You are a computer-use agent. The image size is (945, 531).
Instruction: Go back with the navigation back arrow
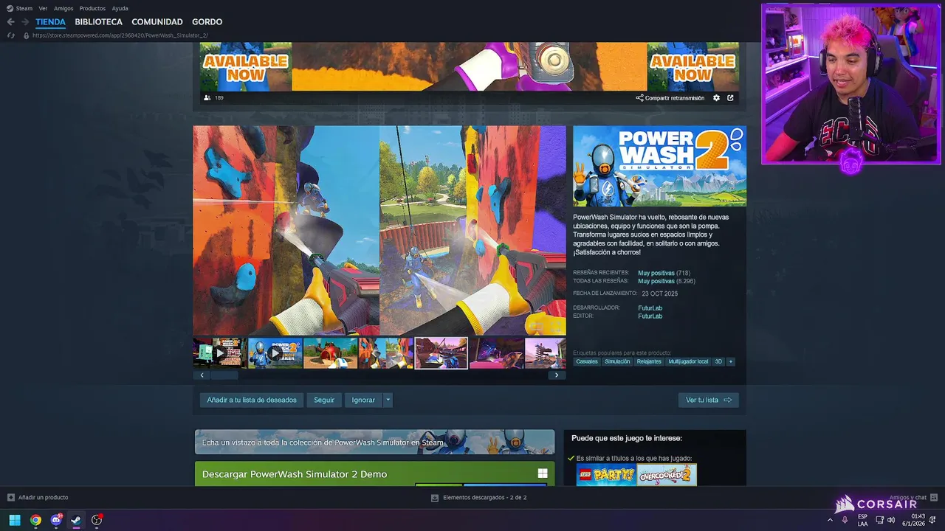click(x=10, y=22)
